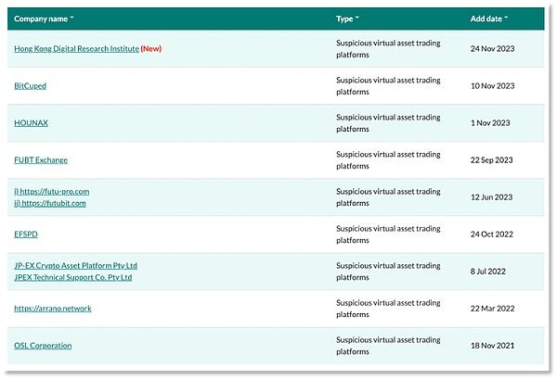Viewport: 557px width, 380px height.
Task: Visit the https://futubit.com link
Action: pyautogui.click(x=54, y=202)
